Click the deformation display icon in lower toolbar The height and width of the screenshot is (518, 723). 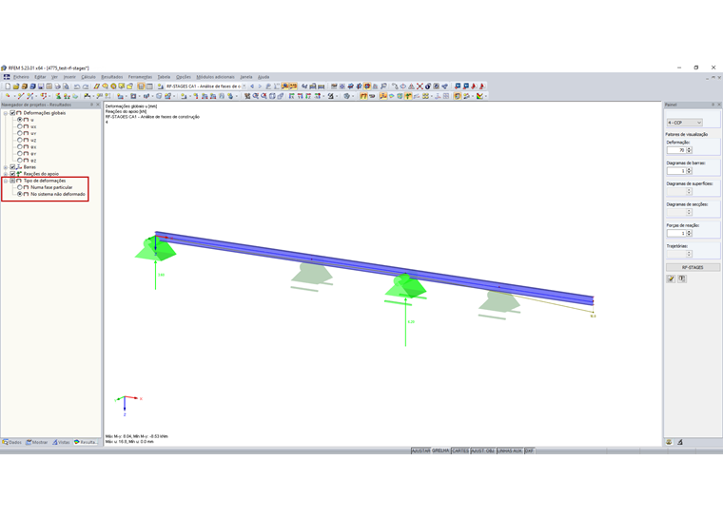click(363, 96)
